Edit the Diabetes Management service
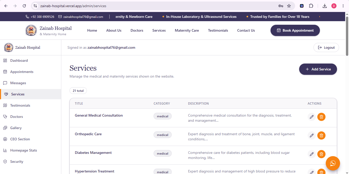The image size is (349, 174). [x=311, y=154]
